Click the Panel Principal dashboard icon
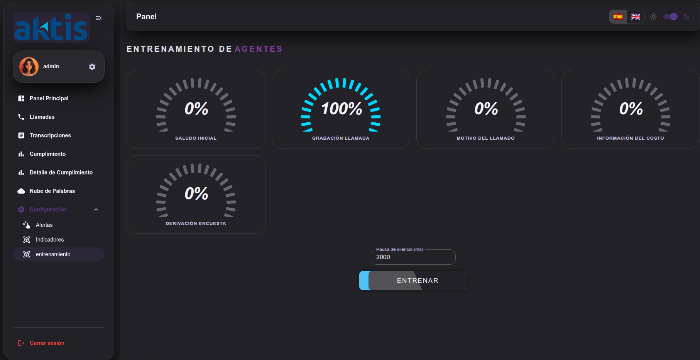Screen dimensions: 700x360 coord(21,98)
